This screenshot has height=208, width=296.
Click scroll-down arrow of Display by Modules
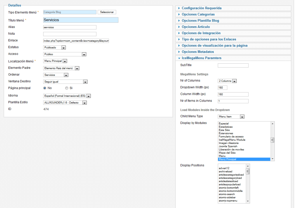pos(272,159)
